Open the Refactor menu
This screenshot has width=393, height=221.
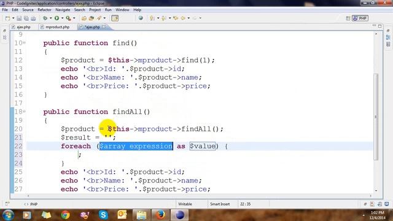click(44, 10)
